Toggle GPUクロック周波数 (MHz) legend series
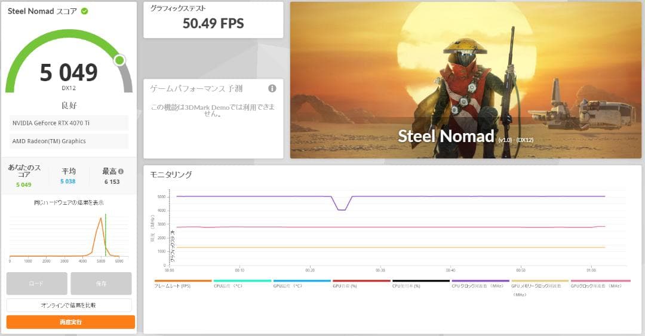 tap(596, 286)
